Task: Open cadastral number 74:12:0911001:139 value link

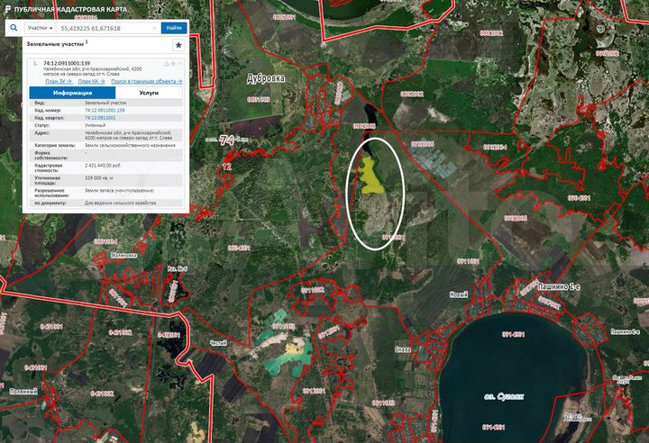Action: [105, 110]
